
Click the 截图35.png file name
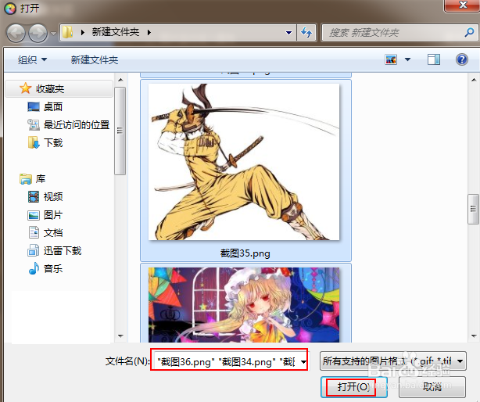[x=245, y=253]
